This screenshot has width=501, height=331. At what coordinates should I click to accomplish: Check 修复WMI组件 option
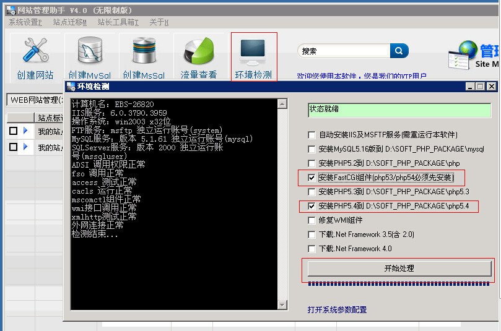311,220
